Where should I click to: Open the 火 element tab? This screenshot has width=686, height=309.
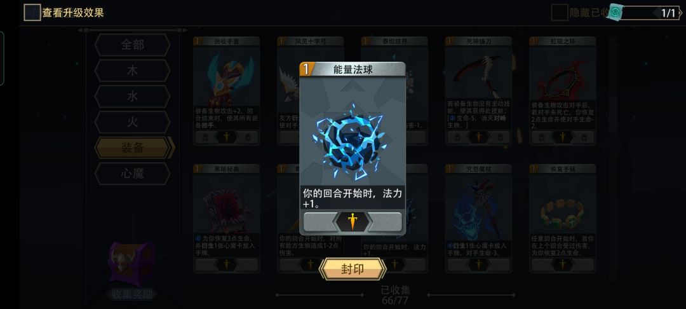(133, 122)
